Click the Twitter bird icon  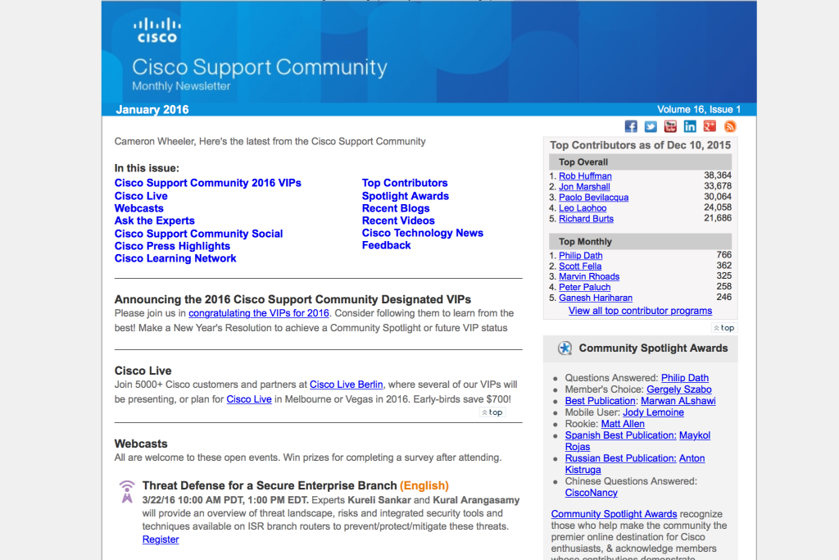(651, 126)
